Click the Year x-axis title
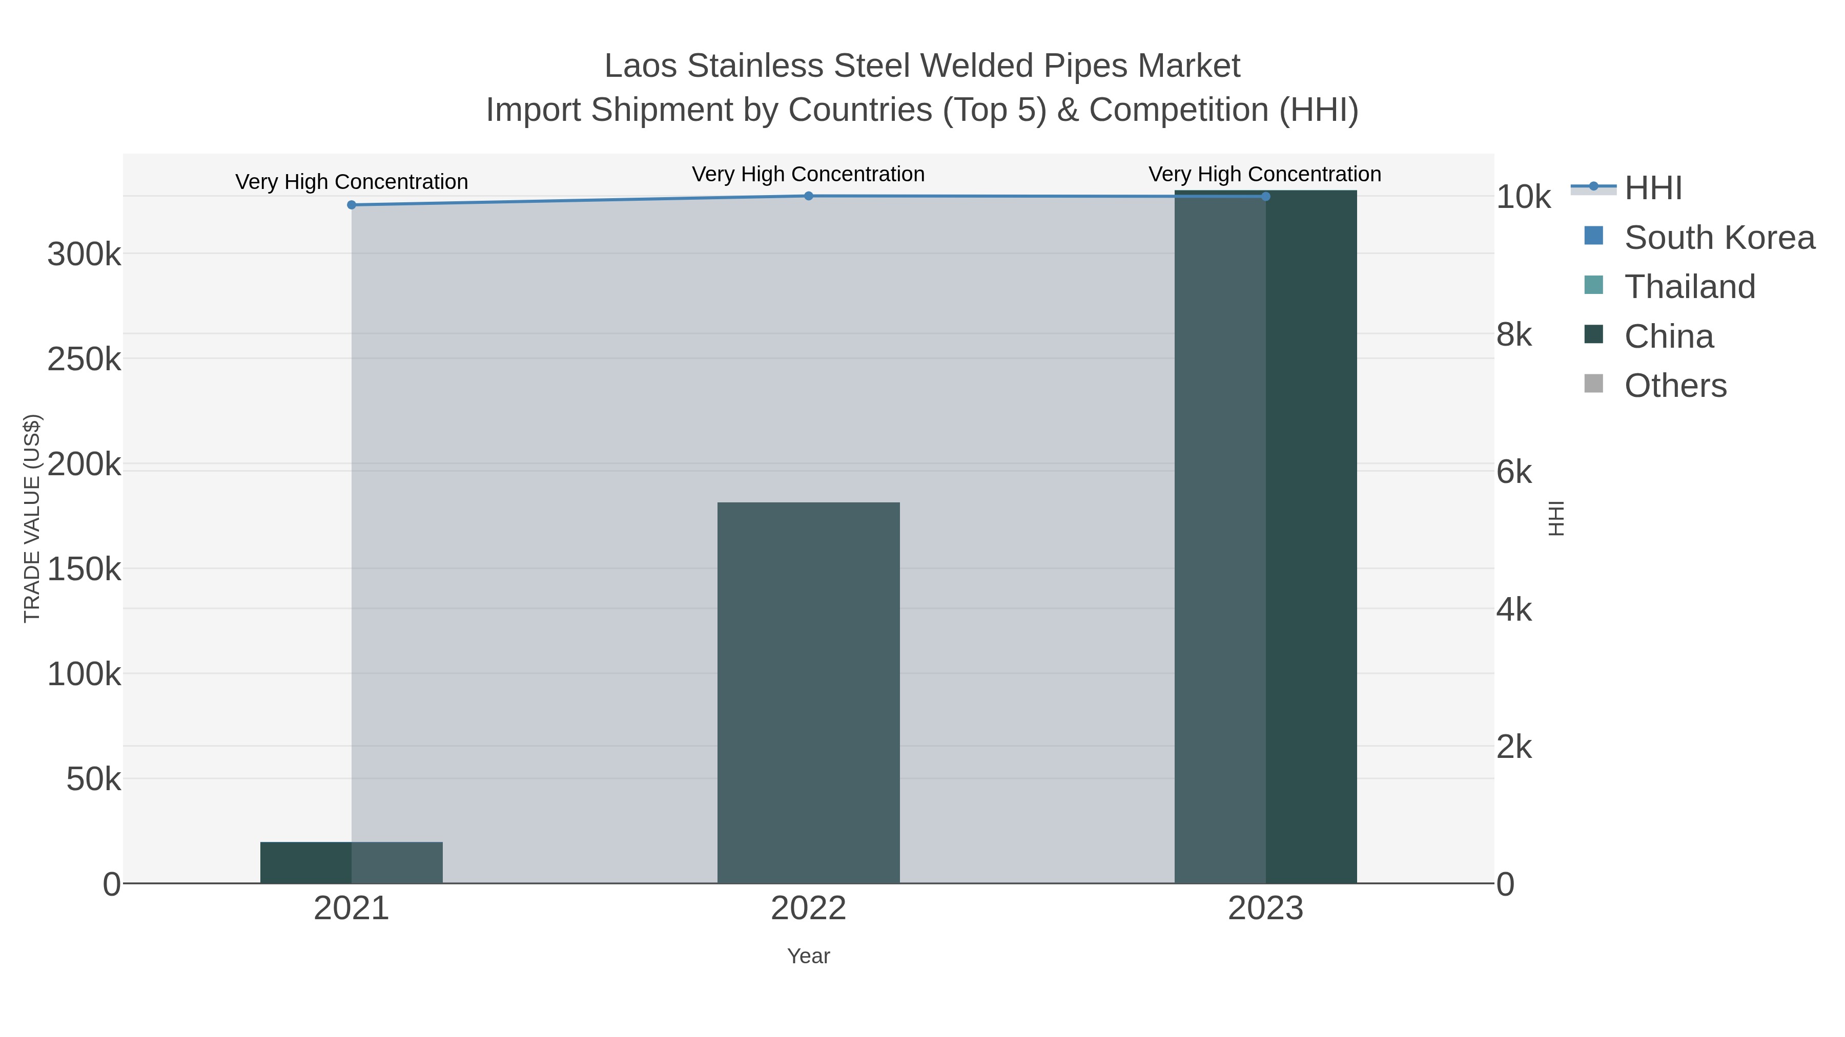This screenshot has width=1845, height=1037. click(x=809, y=956)
